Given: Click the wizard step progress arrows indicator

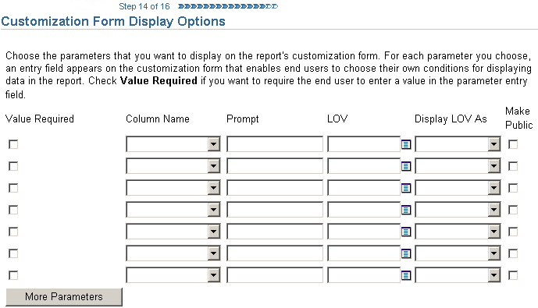Looking at the screenshot, I should [x=228, y=6].
